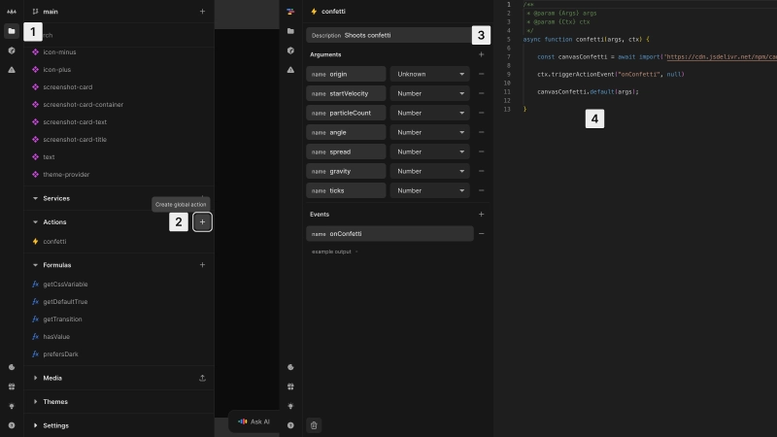Open type dropdown for ticks argument

pyautogui.click(x=429, y=190)
